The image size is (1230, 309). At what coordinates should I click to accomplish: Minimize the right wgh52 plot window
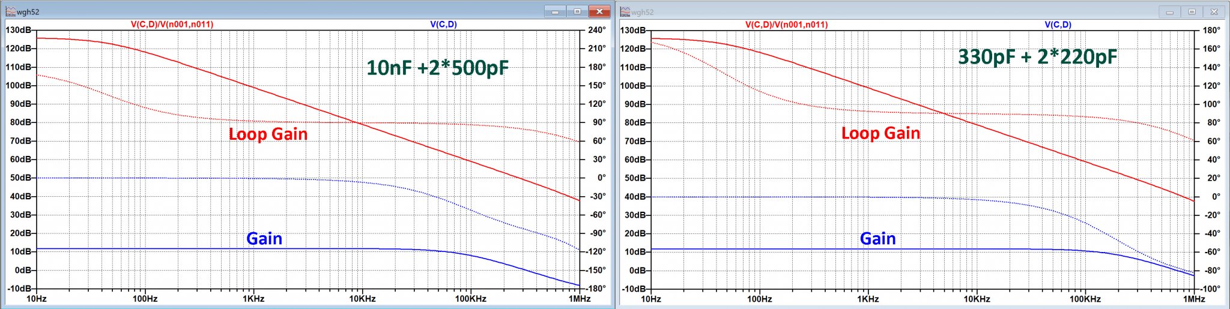pos(1170,11)
